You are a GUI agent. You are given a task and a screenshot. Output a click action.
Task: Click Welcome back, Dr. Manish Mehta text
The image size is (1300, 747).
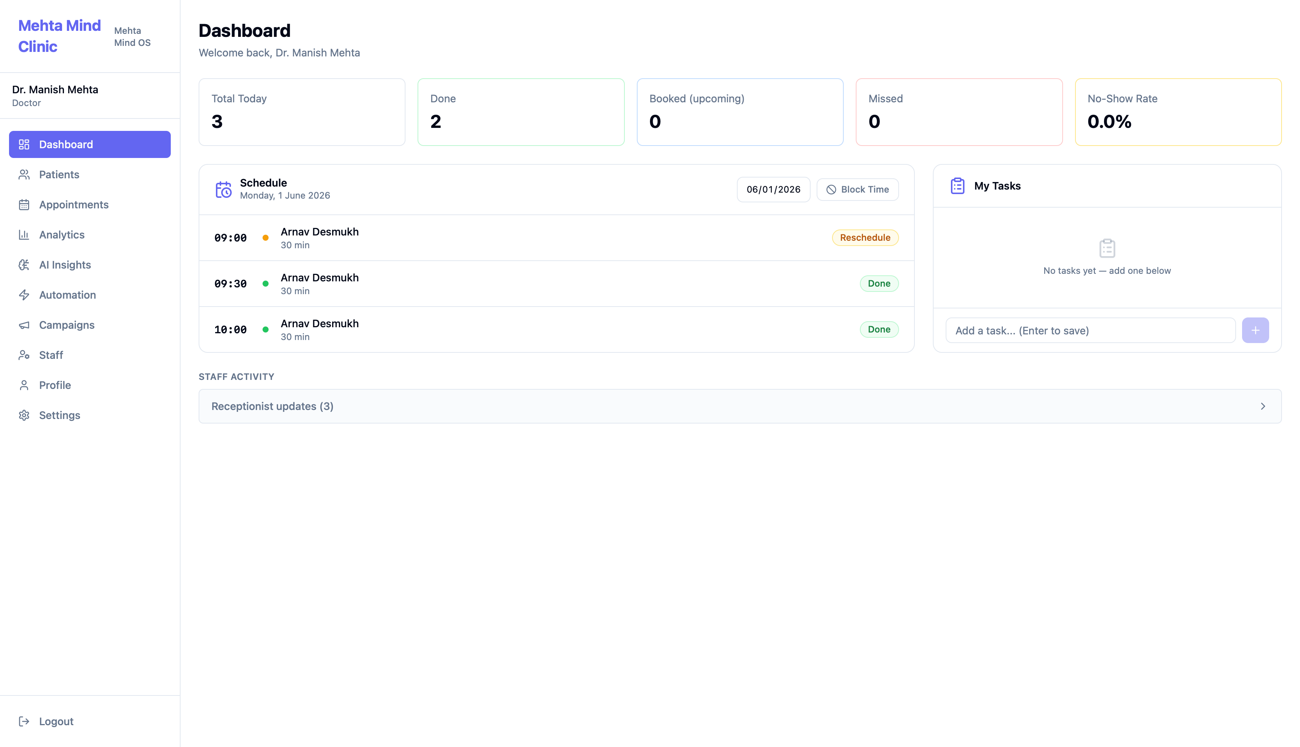pyautogui.click(x=279, y=53)
